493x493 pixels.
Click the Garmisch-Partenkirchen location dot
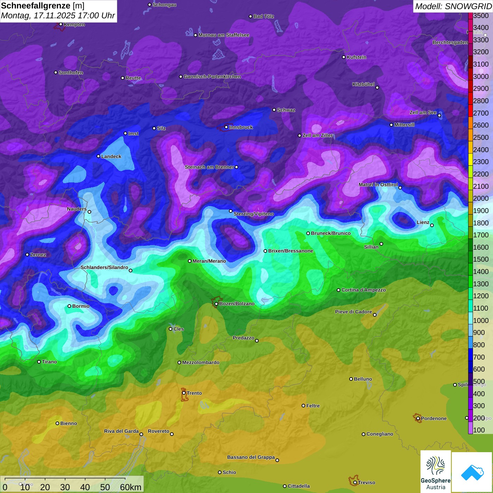pos(181,76)
